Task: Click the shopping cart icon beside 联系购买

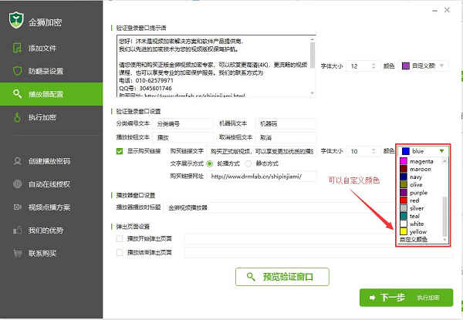Action: pos(18,254)
